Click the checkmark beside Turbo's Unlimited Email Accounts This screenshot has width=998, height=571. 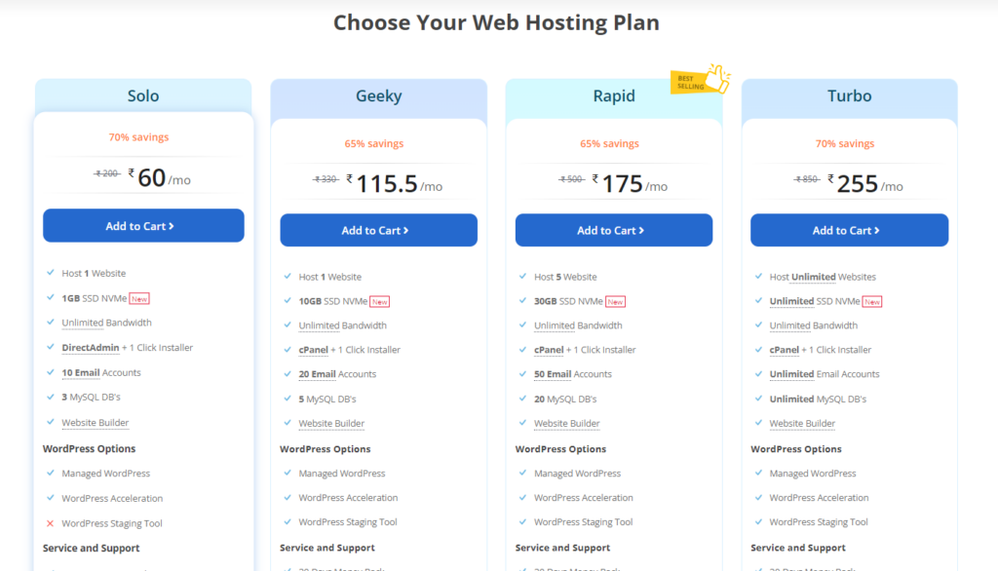coord(758,374)
